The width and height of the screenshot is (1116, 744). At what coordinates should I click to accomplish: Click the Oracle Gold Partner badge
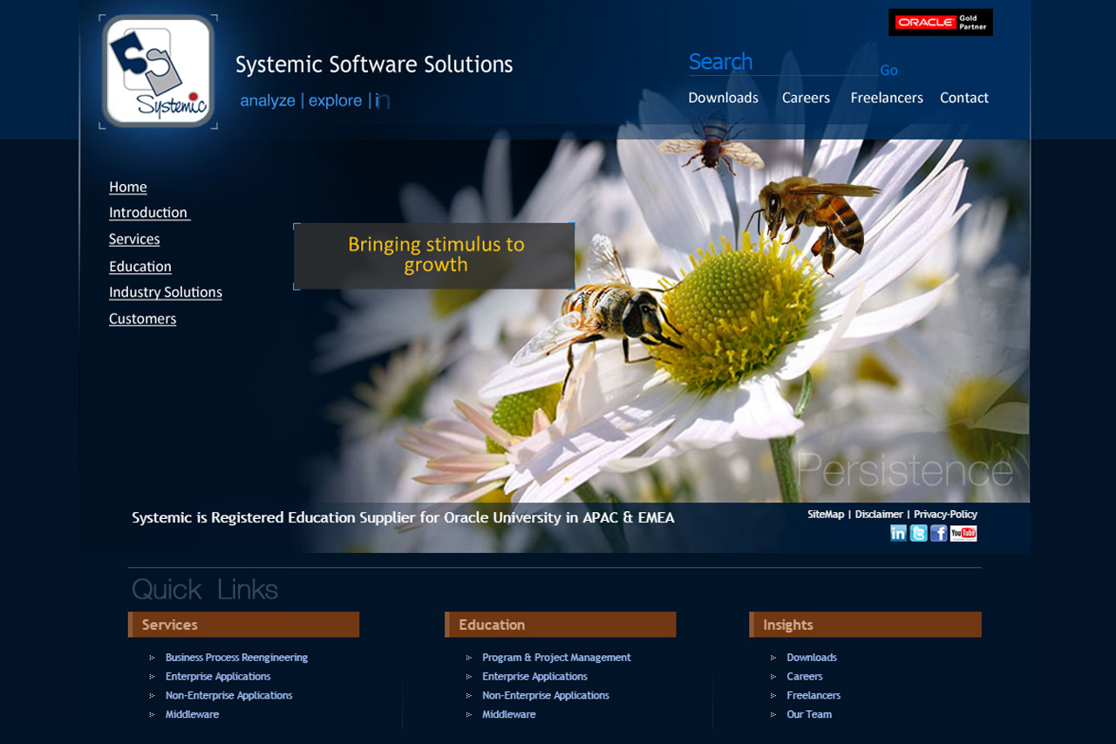point(940,23)
